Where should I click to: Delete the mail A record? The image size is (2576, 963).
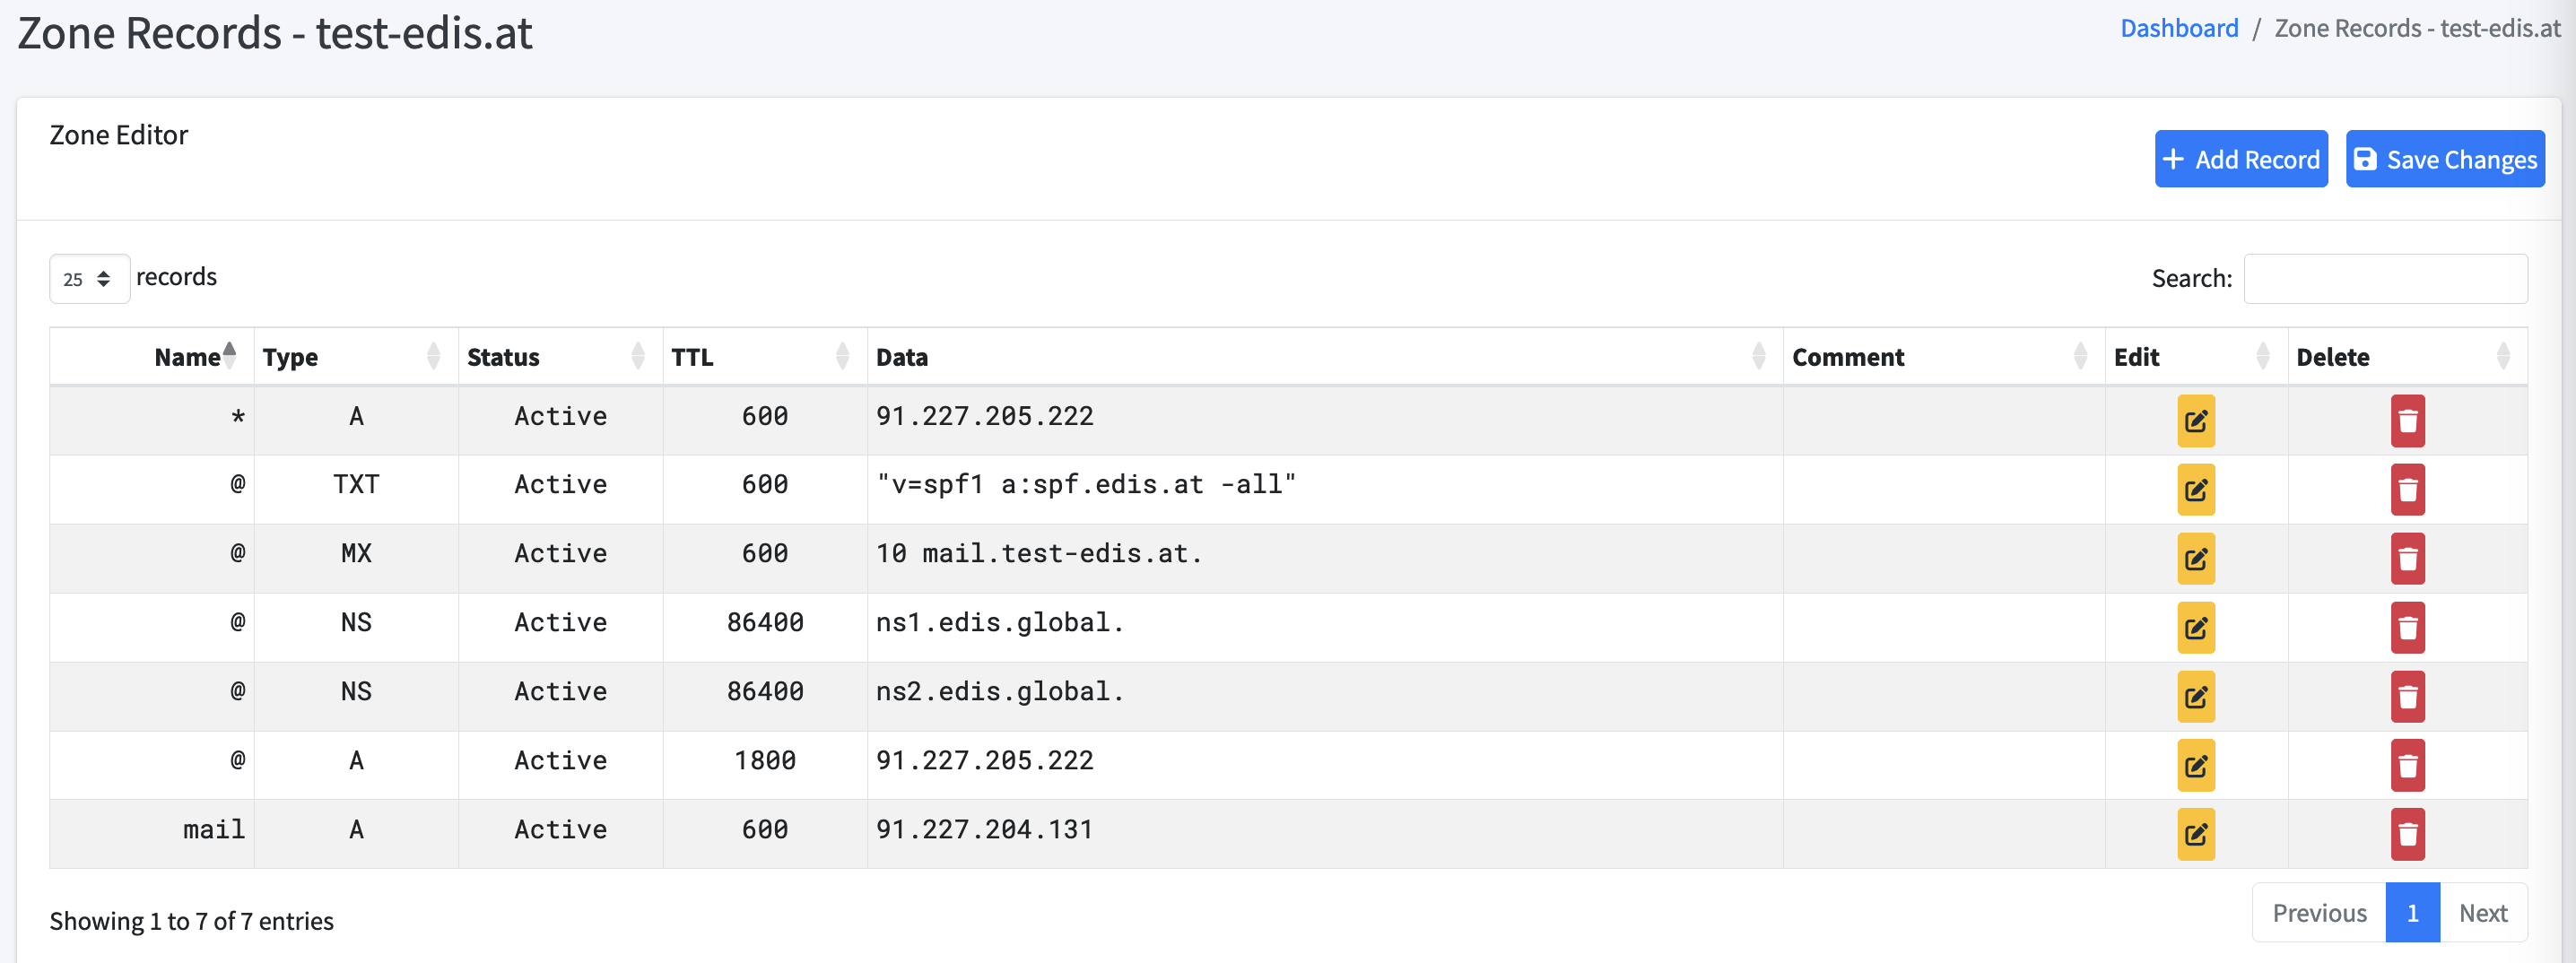(x=2407, y=835)
